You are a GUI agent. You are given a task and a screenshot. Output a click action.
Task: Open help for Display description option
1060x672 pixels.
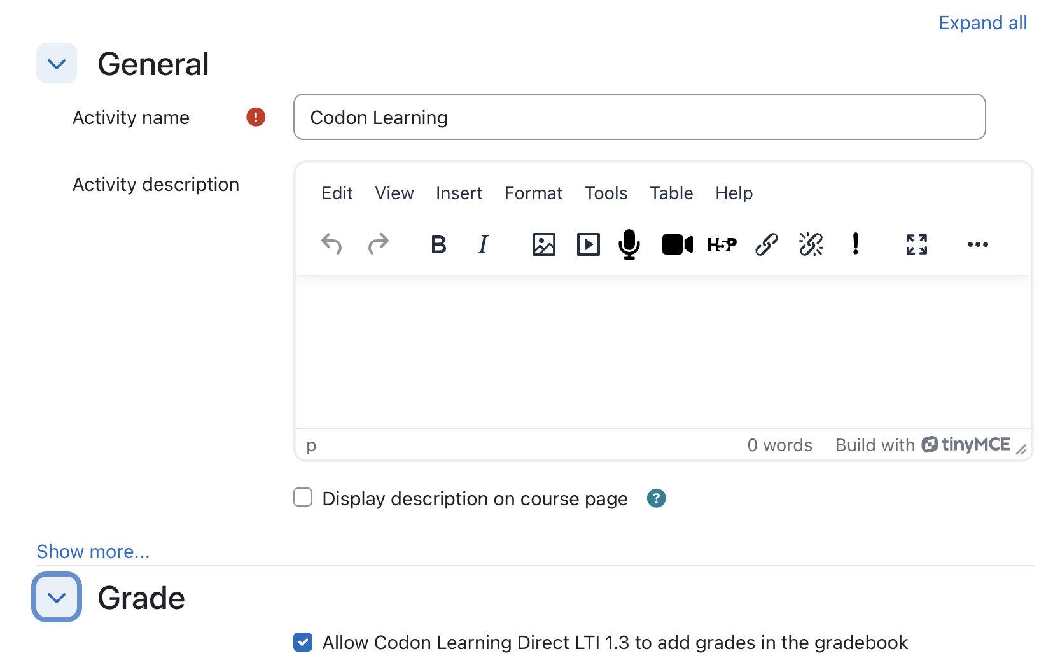pyautogui.click(x=657, y=498)
